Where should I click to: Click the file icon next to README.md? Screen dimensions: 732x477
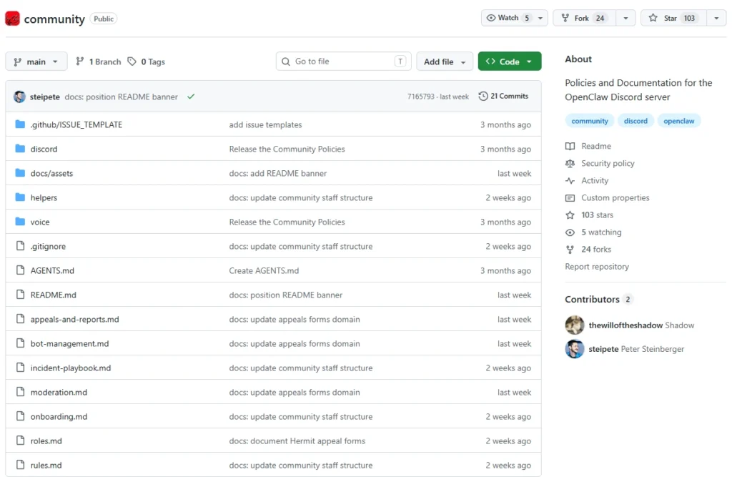click(x=20, y=295)
